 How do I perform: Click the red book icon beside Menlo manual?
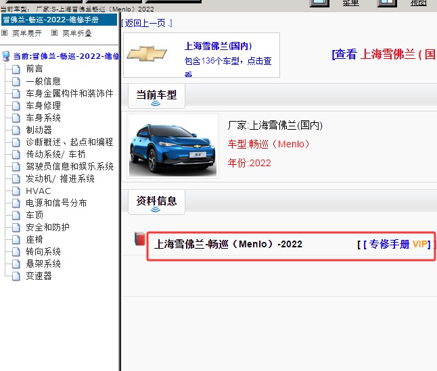(140, 239)
